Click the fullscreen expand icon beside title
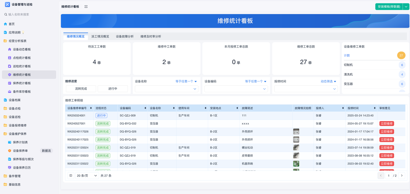The height and width of the screenshot is (194, 410). 86,6
